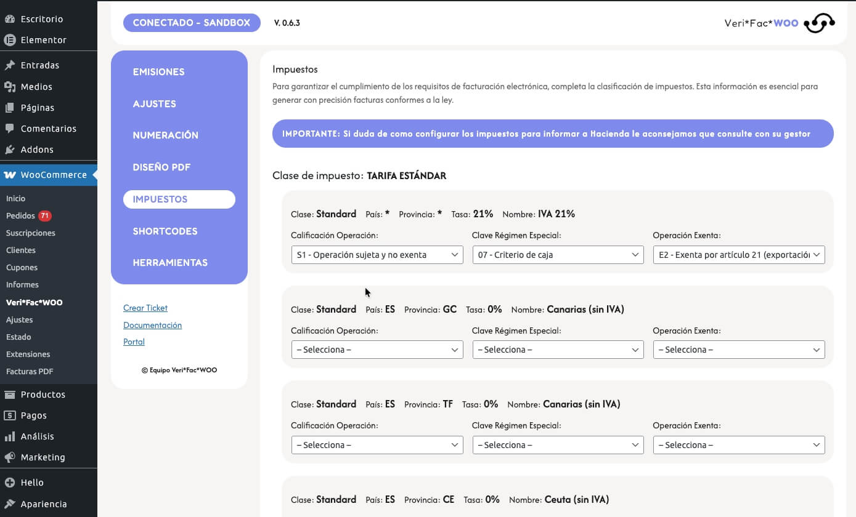Open Clave Régimen Especial dropdown for Provincia TF
Screen dimensions: 856x517
[558, 445]
